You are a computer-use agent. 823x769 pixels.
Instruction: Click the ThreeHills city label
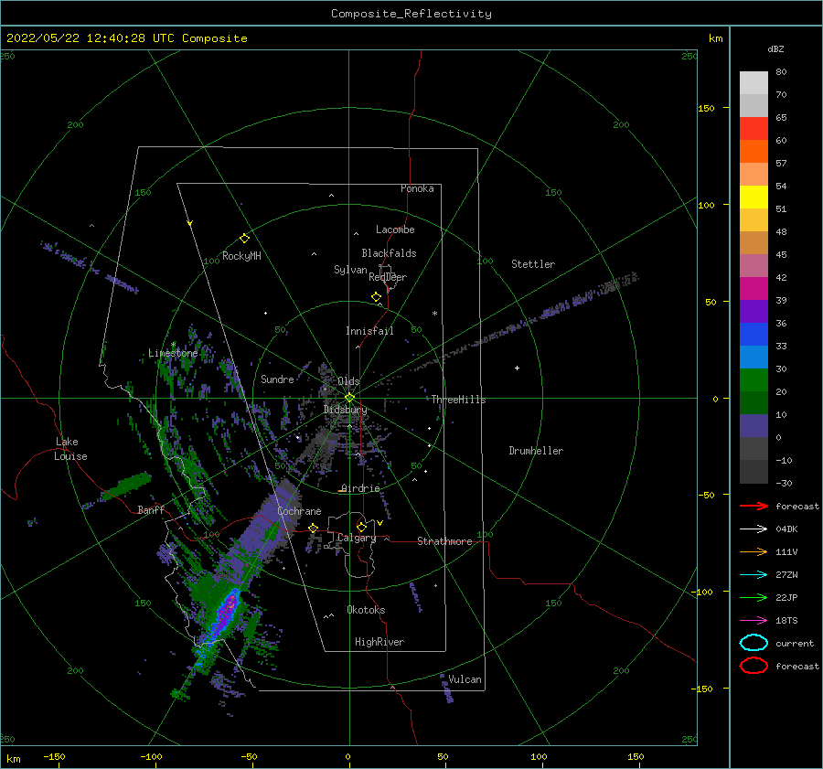tap(459, 400)
